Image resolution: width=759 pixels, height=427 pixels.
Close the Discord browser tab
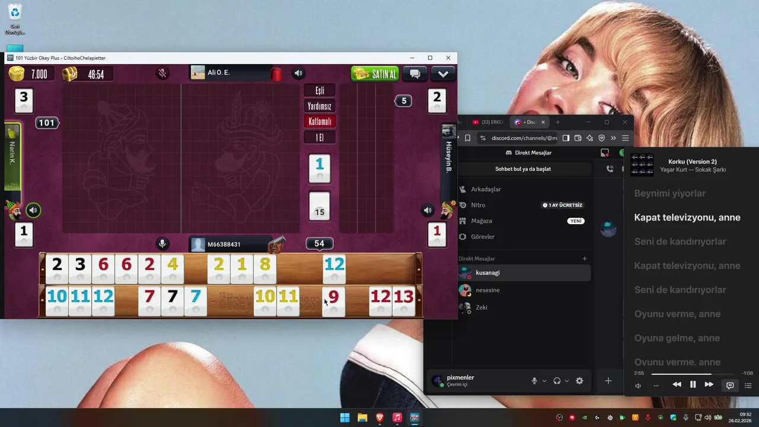pyautogui.click(x=543, y=122)
